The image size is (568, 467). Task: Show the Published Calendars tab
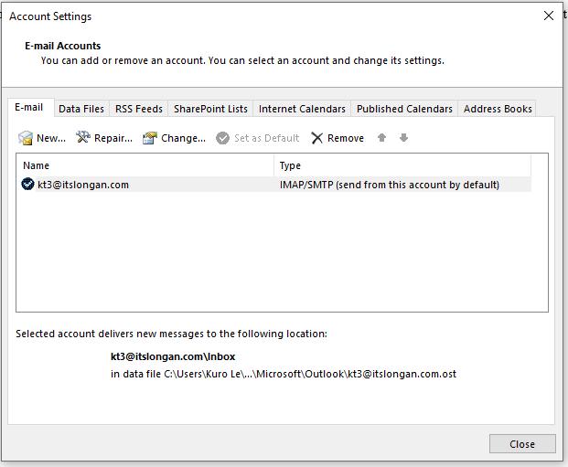(x=404, y=109)
